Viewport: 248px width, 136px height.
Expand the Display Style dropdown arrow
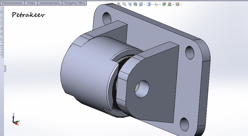point(152,5)
